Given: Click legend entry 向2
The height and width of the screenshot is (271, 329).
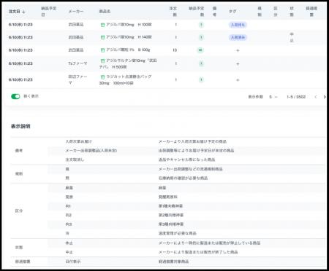Looking at the screenshot, I should tap(69, 216).
